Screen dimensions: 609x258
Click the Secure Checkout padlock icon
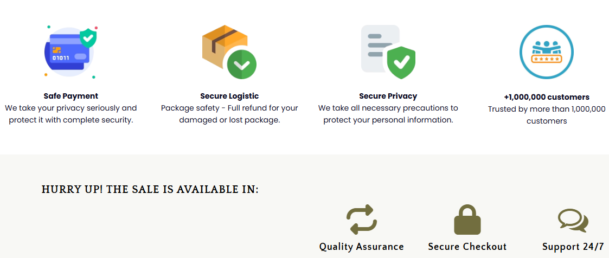467,220
